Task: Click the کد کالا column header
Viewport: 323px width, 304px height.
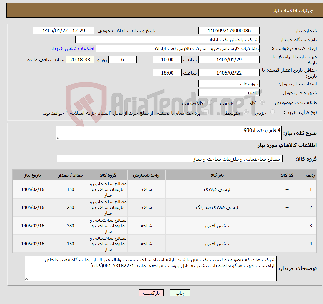Action: [287, 175]
